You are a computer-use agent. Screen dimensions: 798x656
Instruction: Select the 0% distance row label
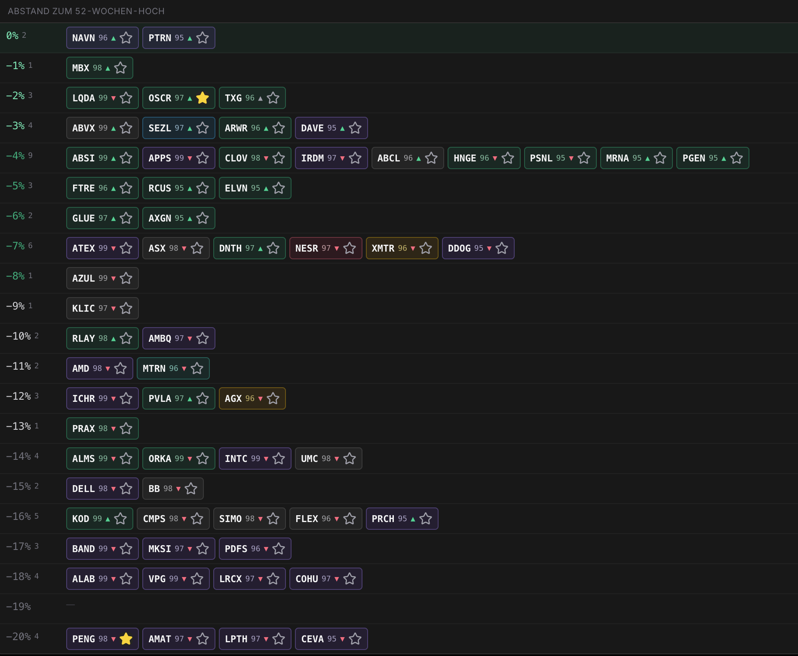click(12, 36)
